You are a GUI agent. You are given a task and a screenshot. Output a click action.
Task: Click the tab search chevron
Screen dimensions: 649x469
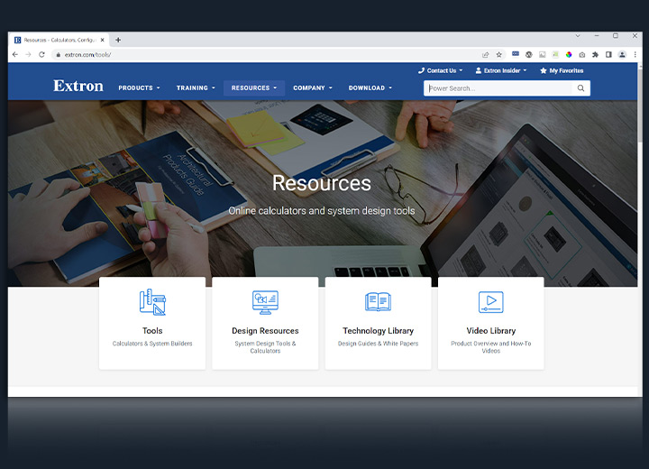[x=578, y=36]
